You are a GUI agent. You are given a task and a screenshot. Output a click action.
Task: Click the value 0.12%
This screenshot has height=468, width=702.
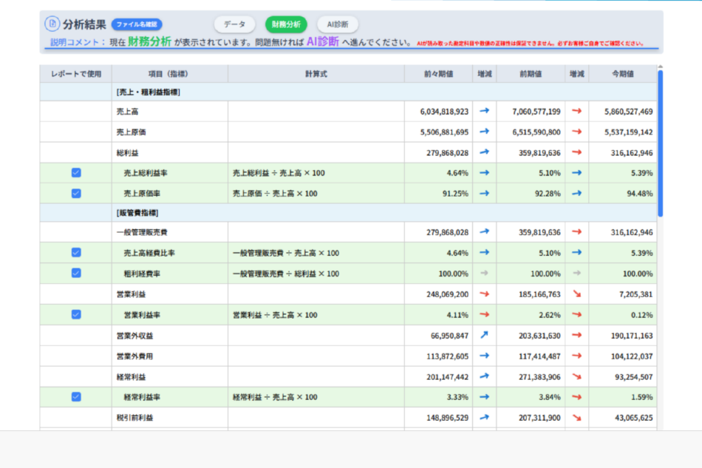[641, 315]
